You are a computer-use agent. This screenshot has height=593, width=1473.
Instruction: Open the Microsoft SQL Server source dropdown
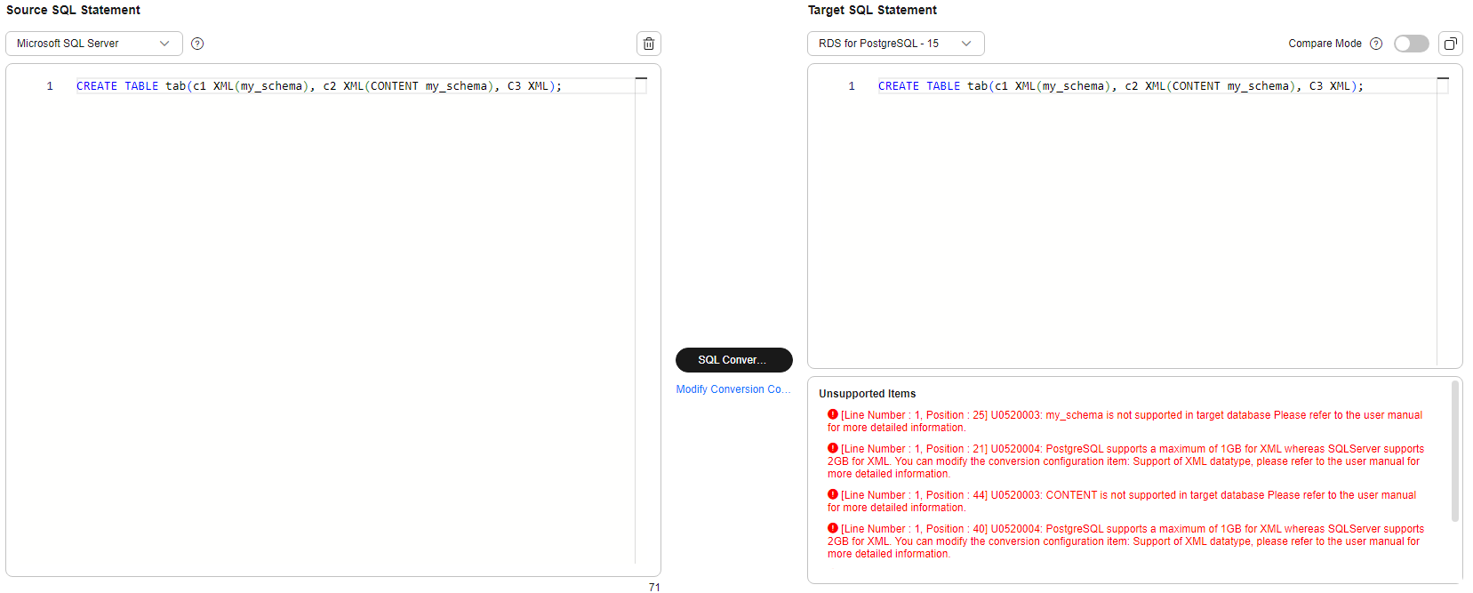(94, 44)
